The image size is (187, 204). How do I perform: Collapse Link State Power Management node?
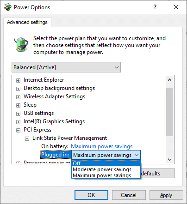[x=27, y=138]
